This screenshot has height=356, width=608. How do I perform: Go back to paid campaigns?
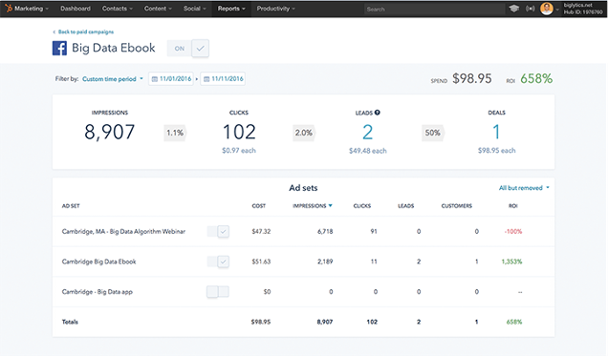[x=83, y=31]
